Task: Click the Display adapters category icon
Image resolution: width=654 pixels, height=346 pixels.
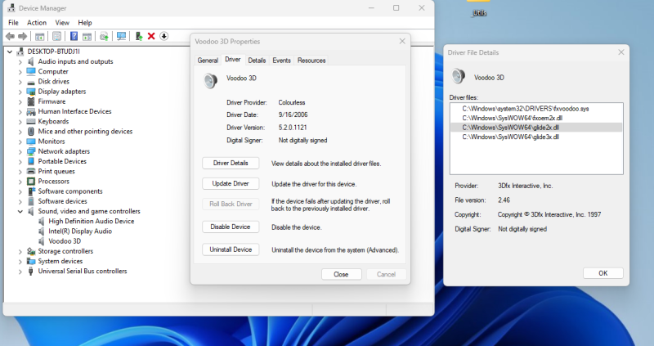Action: 31,92
